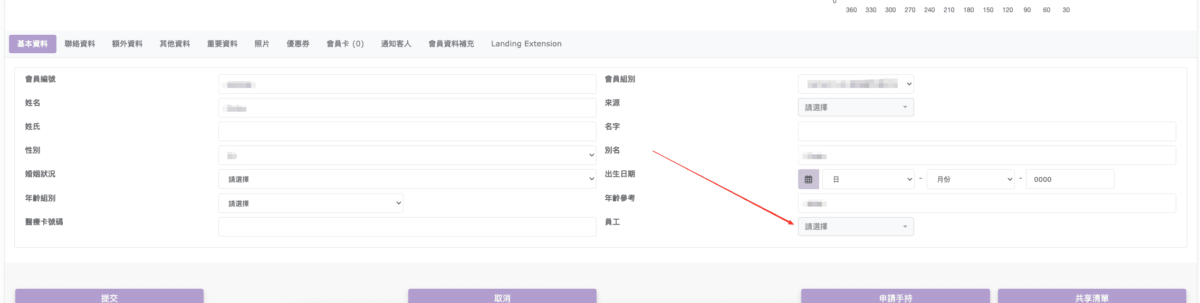
Task: Click the 醫療卡號碼 input field
Action: (x=407, y=227)
